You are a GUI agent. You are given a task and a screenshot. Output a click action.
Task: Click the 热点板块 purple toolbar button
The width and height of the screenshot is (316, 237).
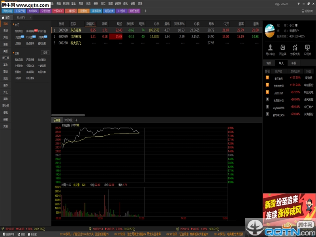33,11
